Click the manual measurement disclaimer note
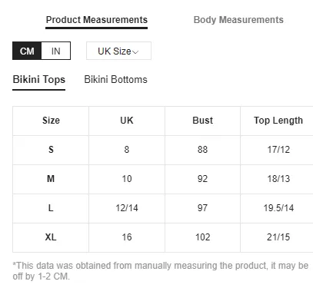Viewport: 313px width, 288px height. (161, 271)
